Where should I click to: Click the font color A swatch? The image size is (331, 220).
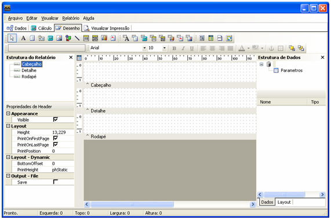242,48
